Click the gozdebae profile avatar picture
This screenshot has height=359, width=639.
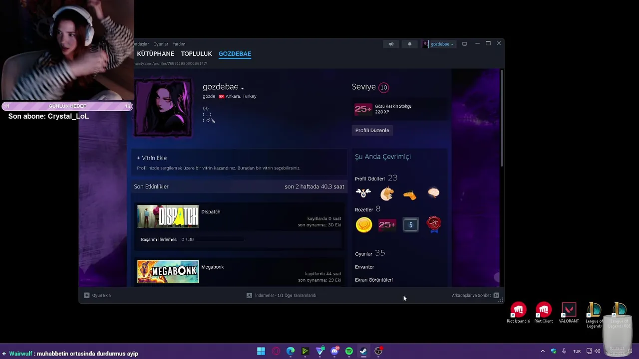coord(163,107)
